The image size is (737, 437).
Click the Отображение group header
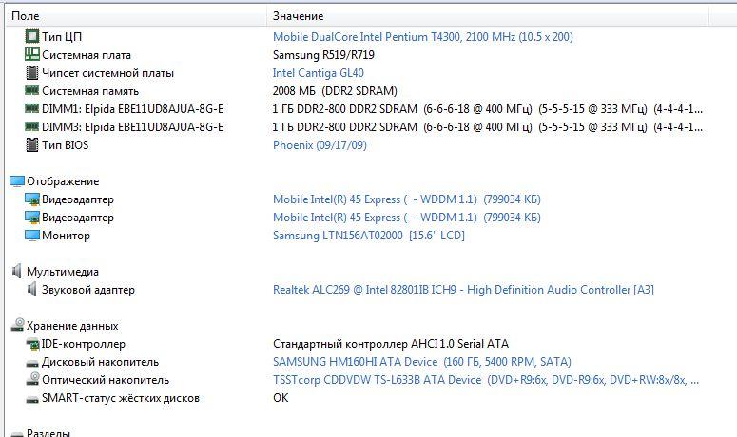coord(62,181)
